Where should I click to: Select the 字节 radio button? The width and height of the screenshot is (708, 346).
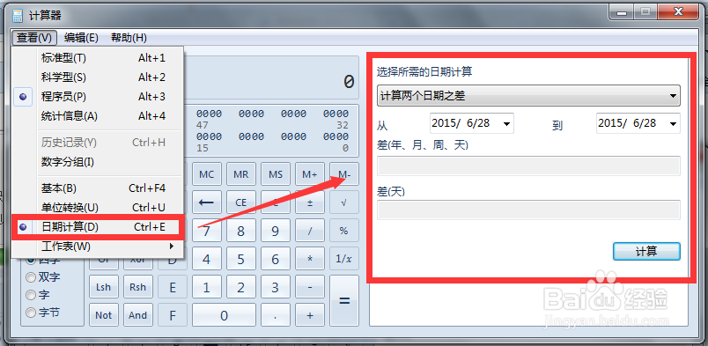pos(31,313)
